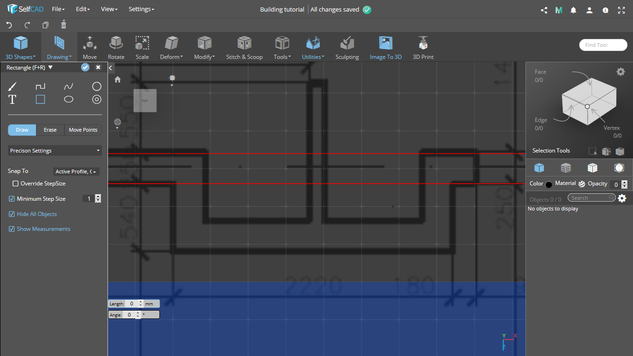Toggle fullscreen mode icon
The image size is (633, 356).
(x=621, y=10)
